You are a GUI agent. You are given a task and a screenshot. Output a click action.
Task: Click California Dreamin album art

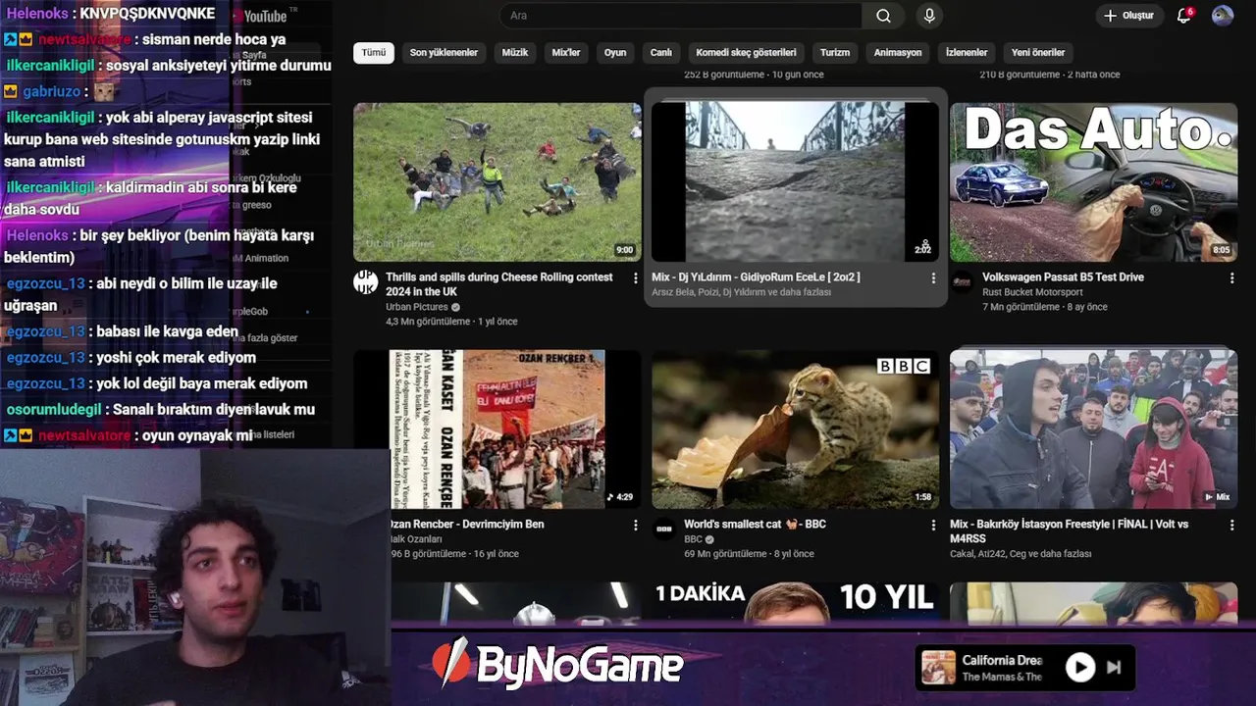point(938,668)
